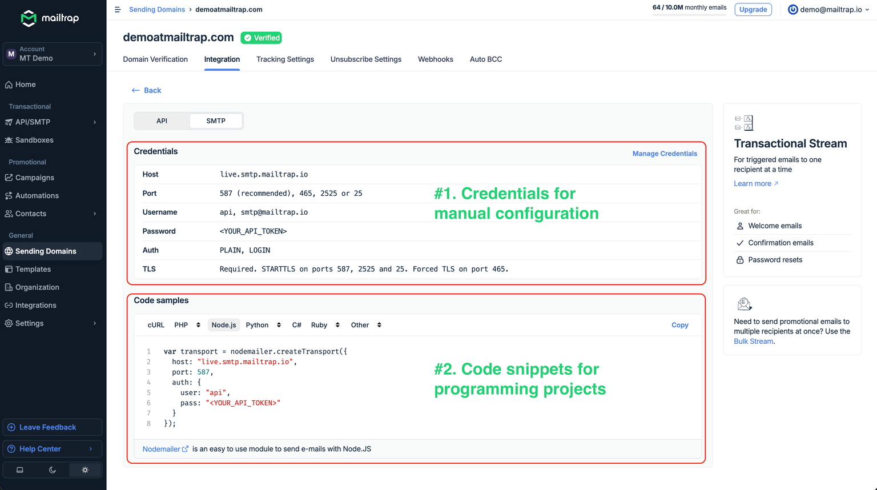
Task: Select the Node.js code sample
Action: pyautogui.click(x=224, y=325)
